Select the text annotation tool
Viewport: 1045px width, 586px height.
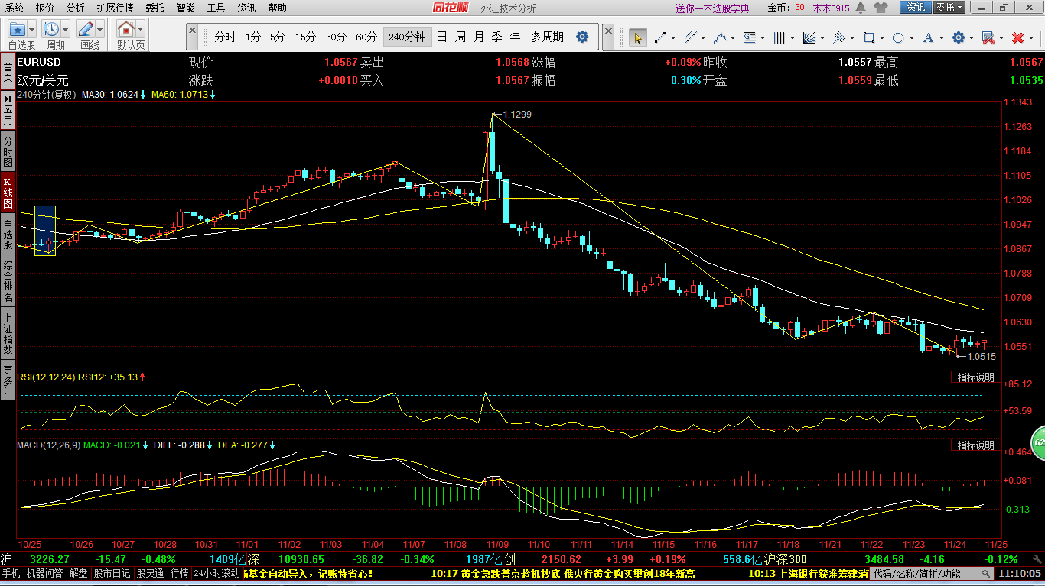(x=928, y=37)
